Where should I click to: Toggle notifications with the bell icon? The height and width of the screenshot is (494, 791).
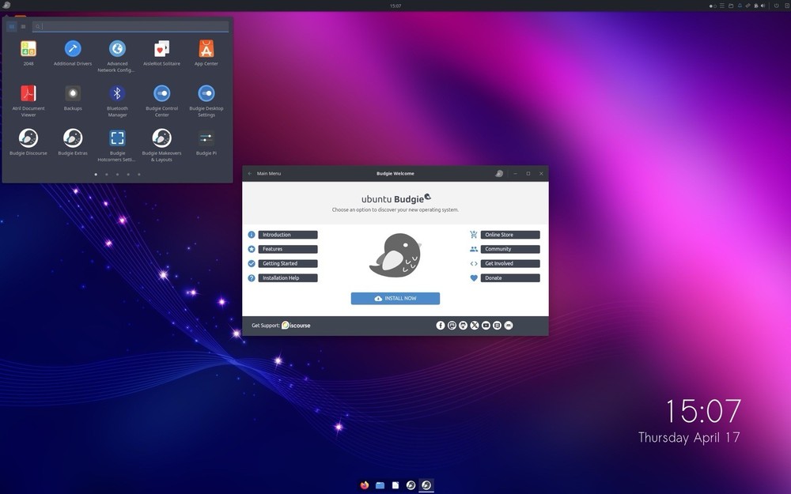tap(740, 6)
